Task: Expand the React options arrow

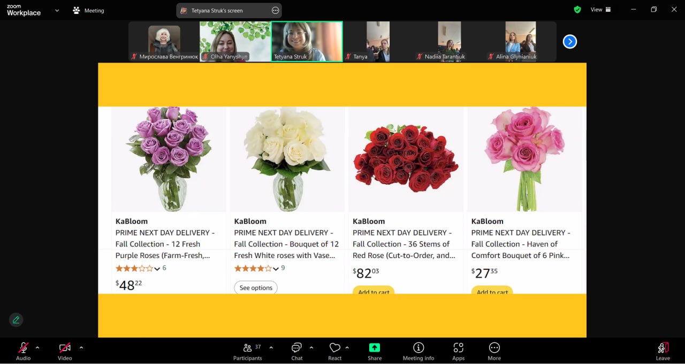Action: coord(347,347)
